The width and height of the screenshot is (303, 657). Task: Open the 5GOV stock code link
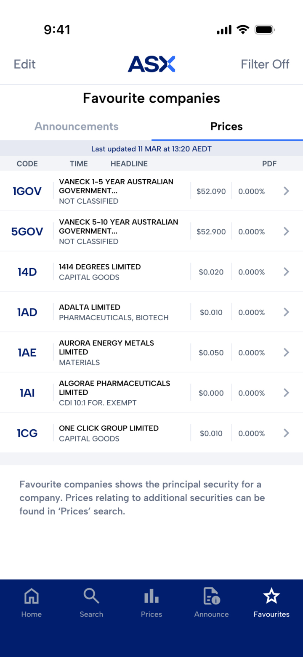click(27, 231)
